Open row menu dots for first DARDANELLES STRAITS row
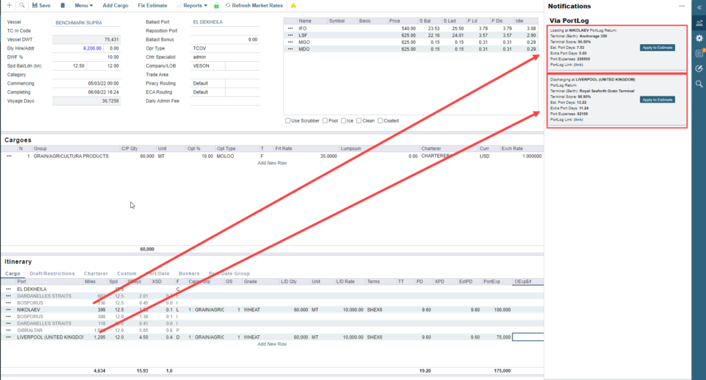 tap(8, 296)
